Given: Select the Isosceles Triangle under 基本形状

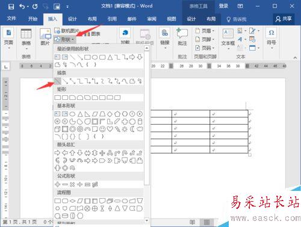Looking at the screenshot, I should click(x=80, y=114).
